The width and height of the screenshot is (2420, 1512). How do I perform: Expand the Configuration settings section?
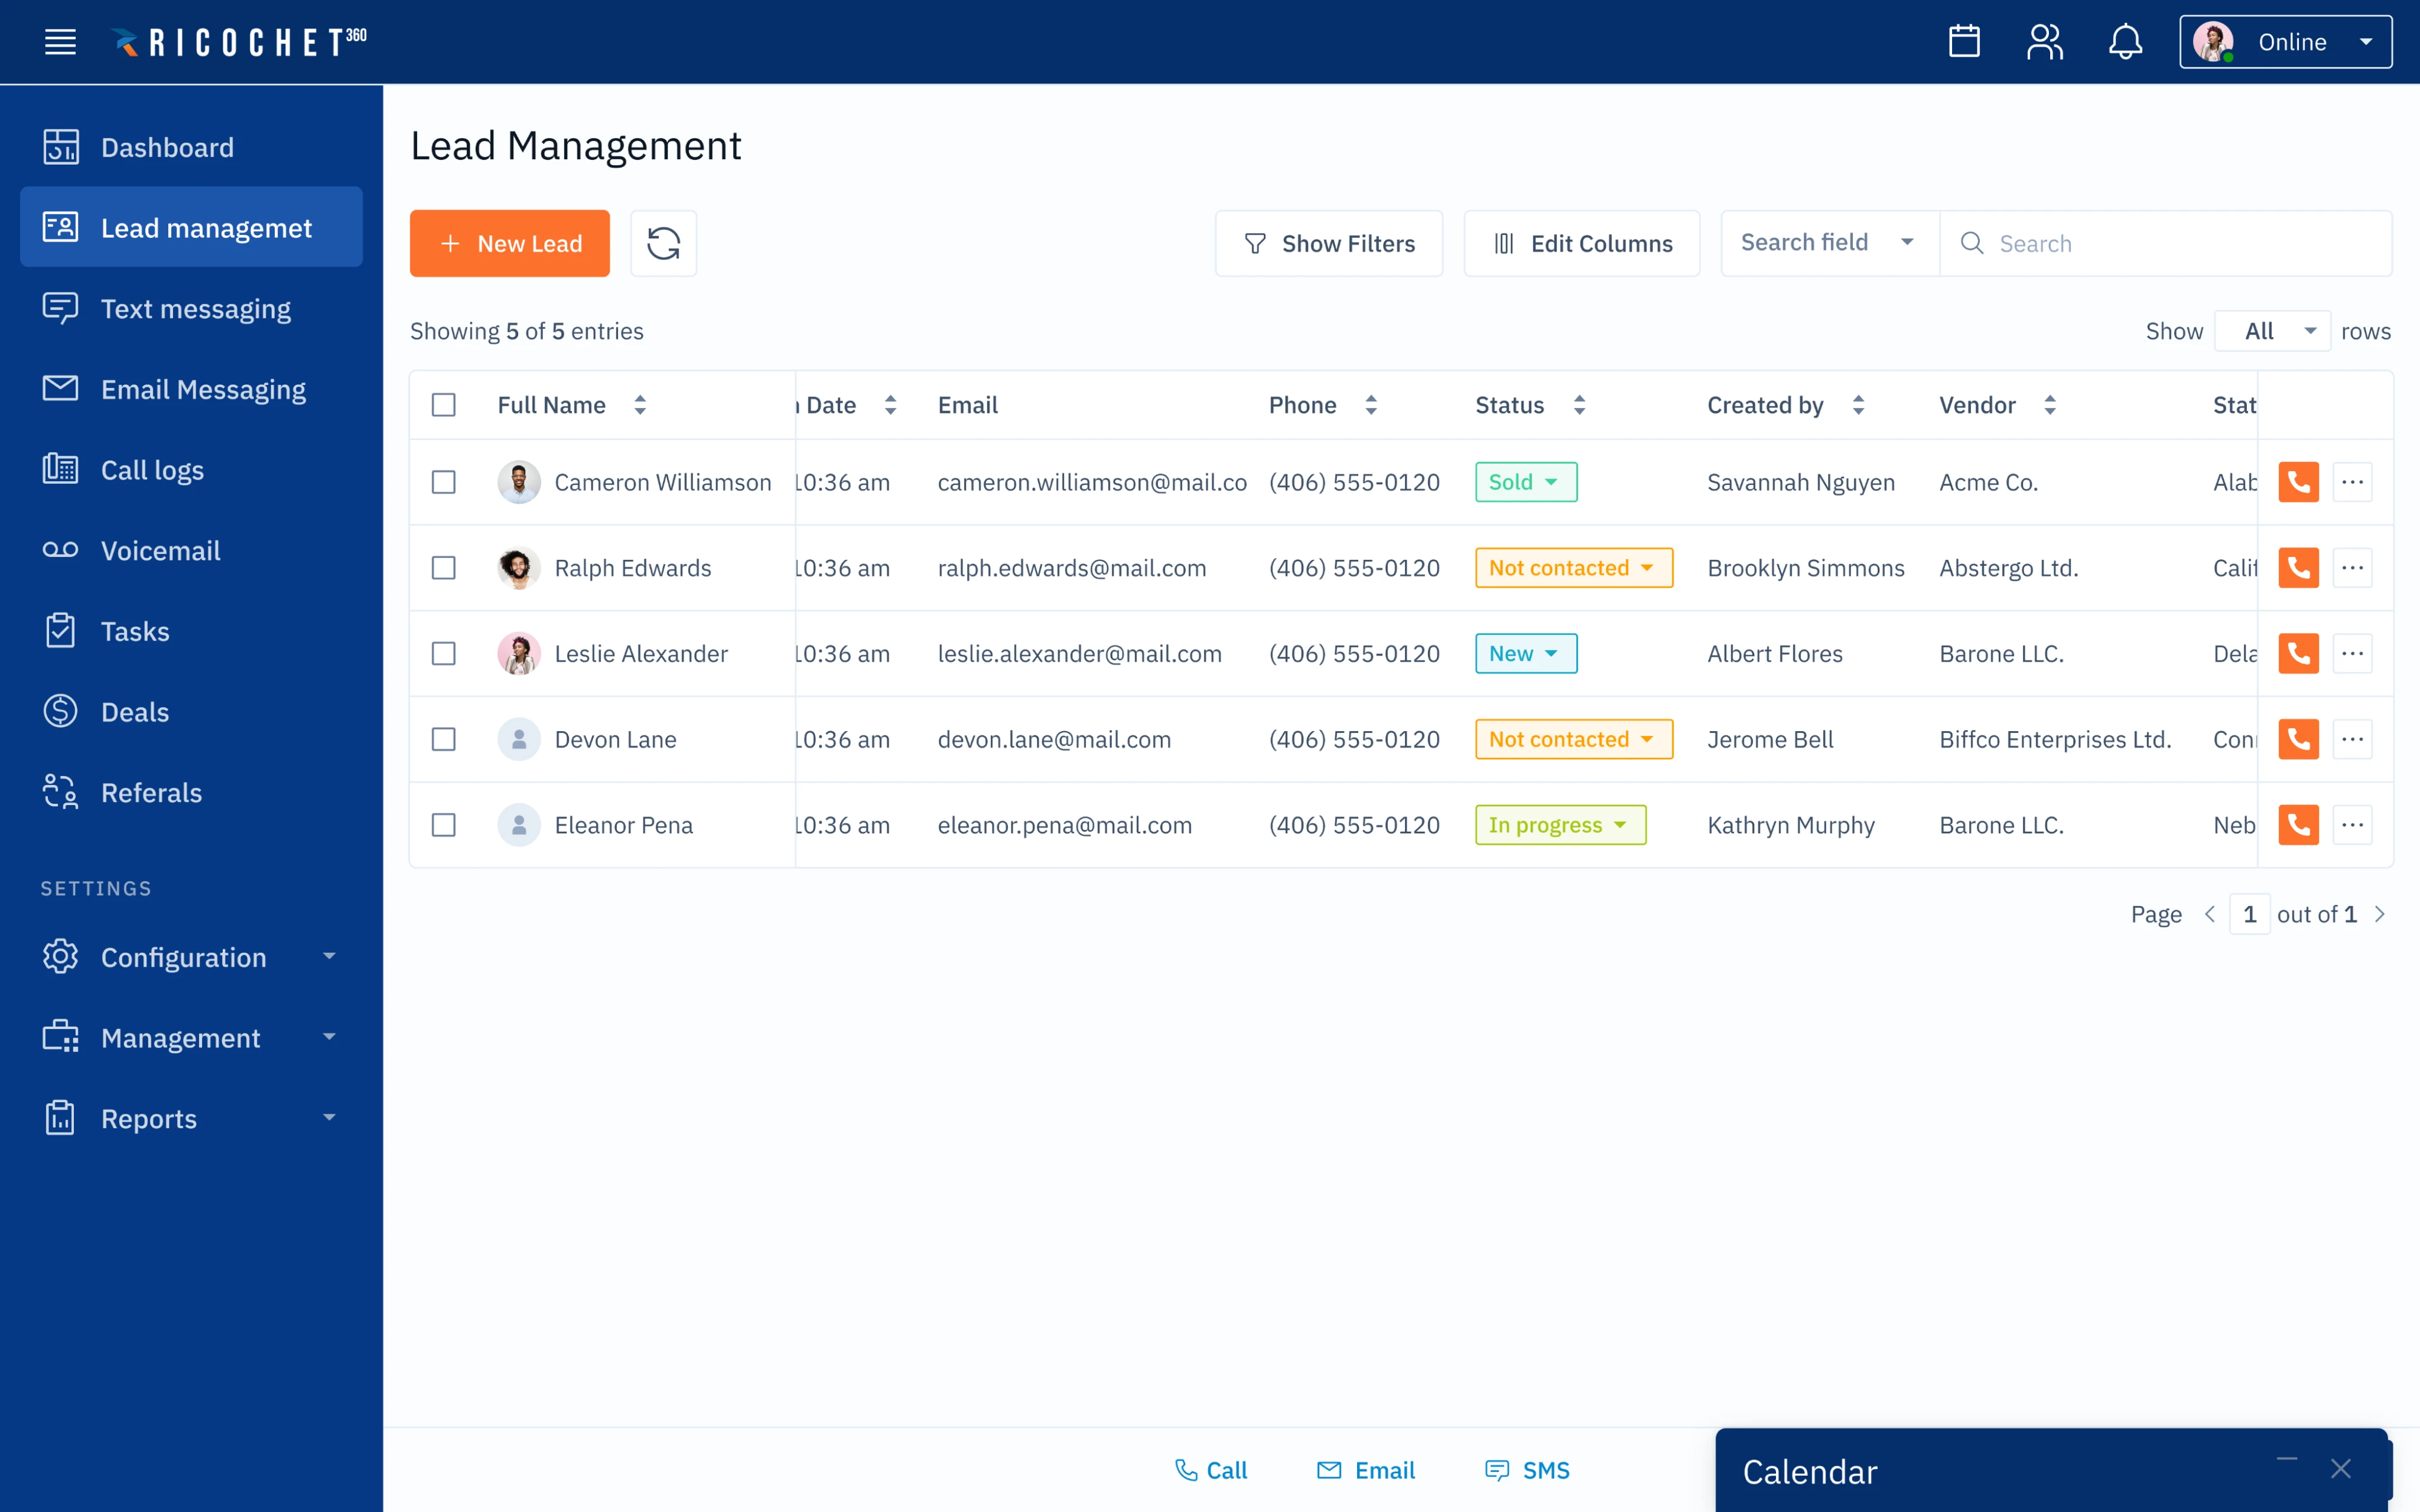click(x=190, y=957)
